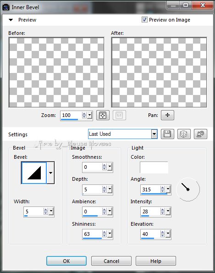Click the light angle dial control
This screenshot has width=215, height=273.
click(x=188, y=189)
